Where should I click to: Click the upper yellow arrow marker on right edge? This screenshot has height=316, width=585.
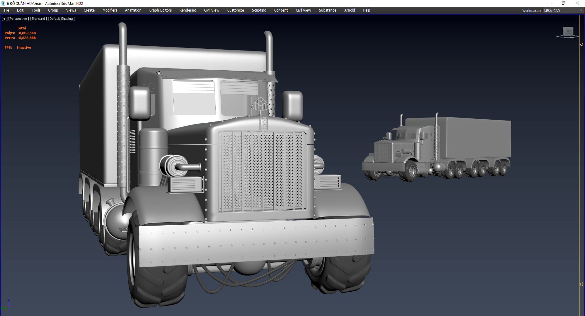(x=581, y=45)
